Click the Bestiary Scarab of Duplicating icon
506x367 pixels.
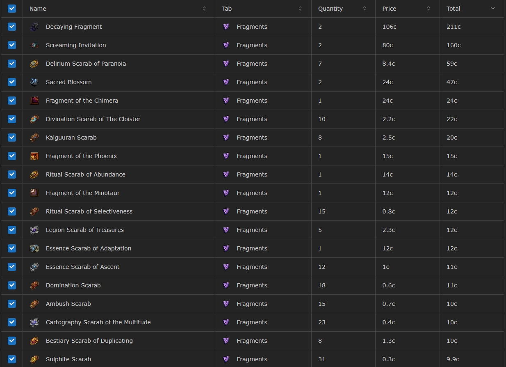34,341
